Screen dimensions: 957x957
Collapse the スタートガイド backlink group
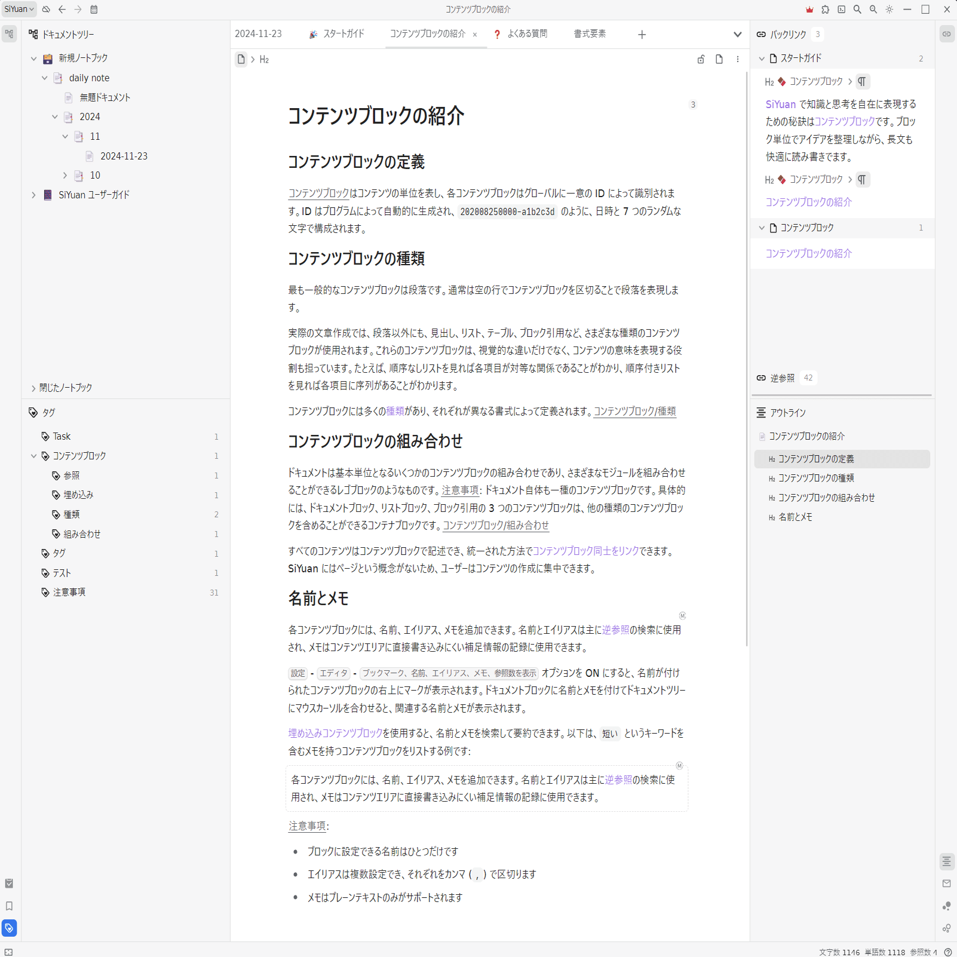pyautogui.click(x=762, y=59)
